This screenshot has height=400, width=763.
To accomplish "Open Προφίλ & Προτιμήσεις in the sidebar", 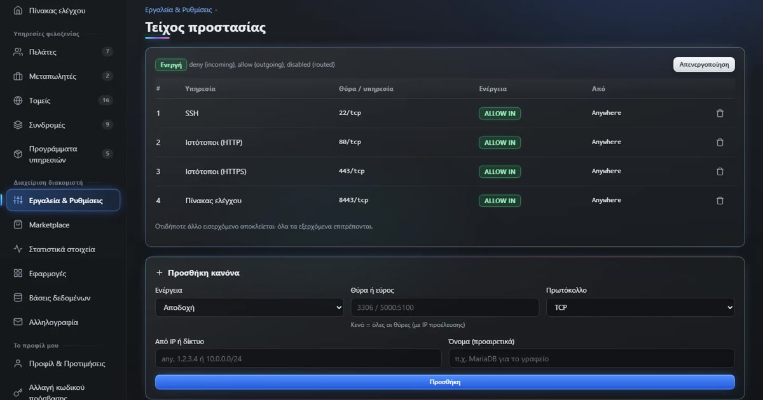I will [x=63, y=364].
